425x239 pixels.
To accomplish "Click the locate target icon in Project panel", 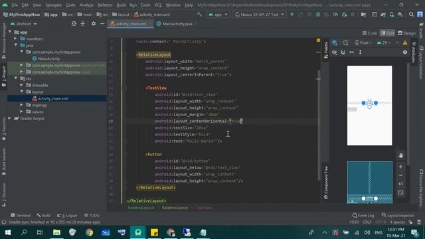I will 74,24.
